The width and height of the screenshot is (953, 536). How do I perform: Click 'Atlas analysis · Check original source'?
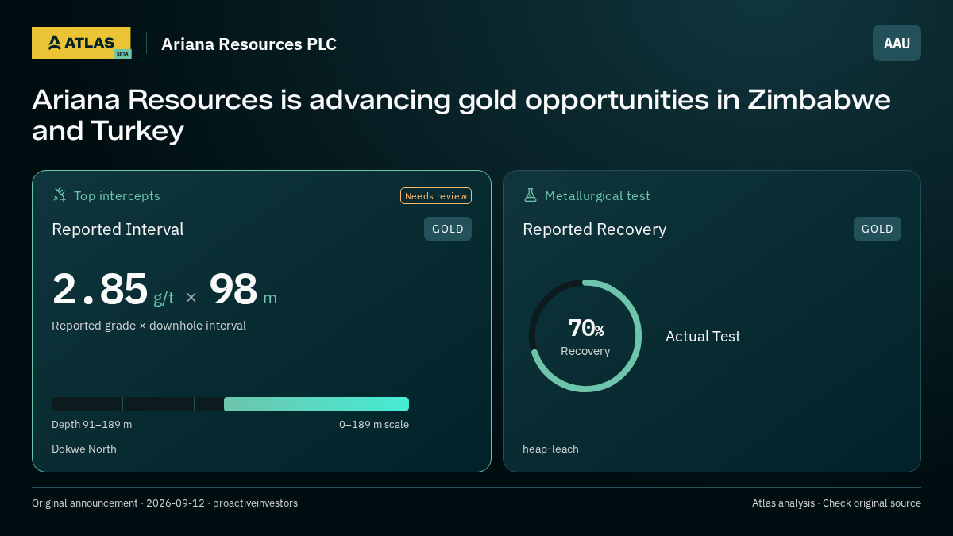click(836, 503)
